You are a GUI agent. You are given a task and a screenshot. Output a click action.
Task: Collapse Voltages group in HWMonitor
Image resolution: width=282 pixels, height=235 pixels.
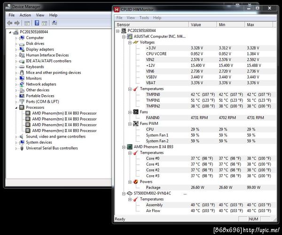tap(130, 43)
